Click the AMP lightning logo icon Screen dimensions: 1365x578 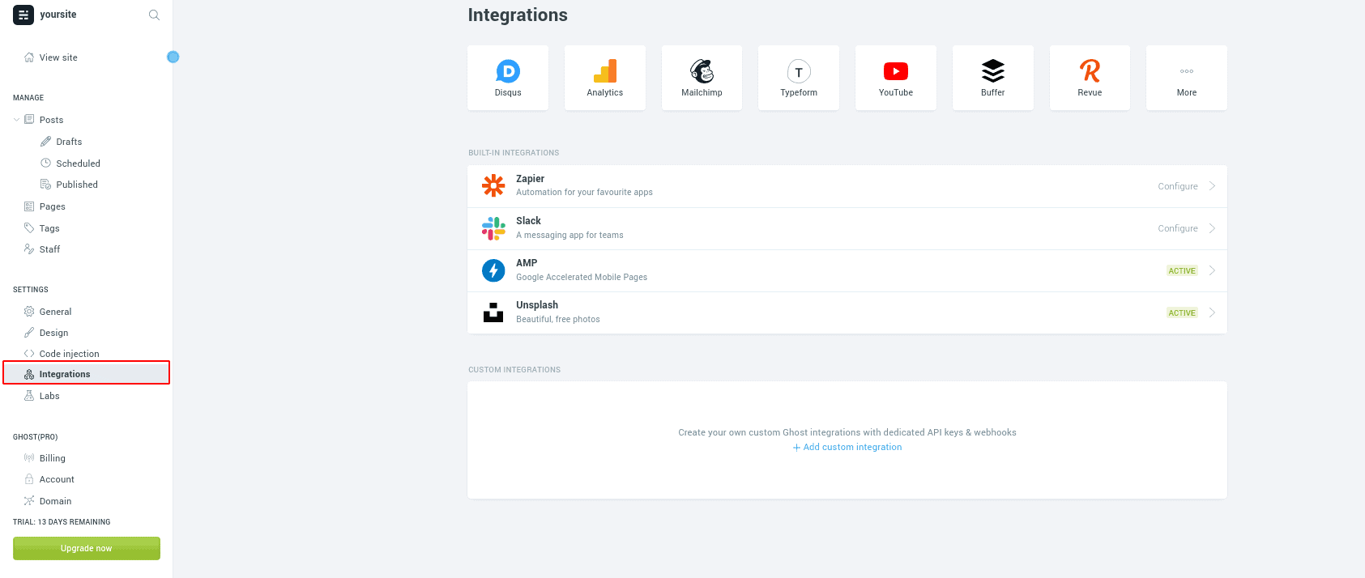[x=493, y=270]
